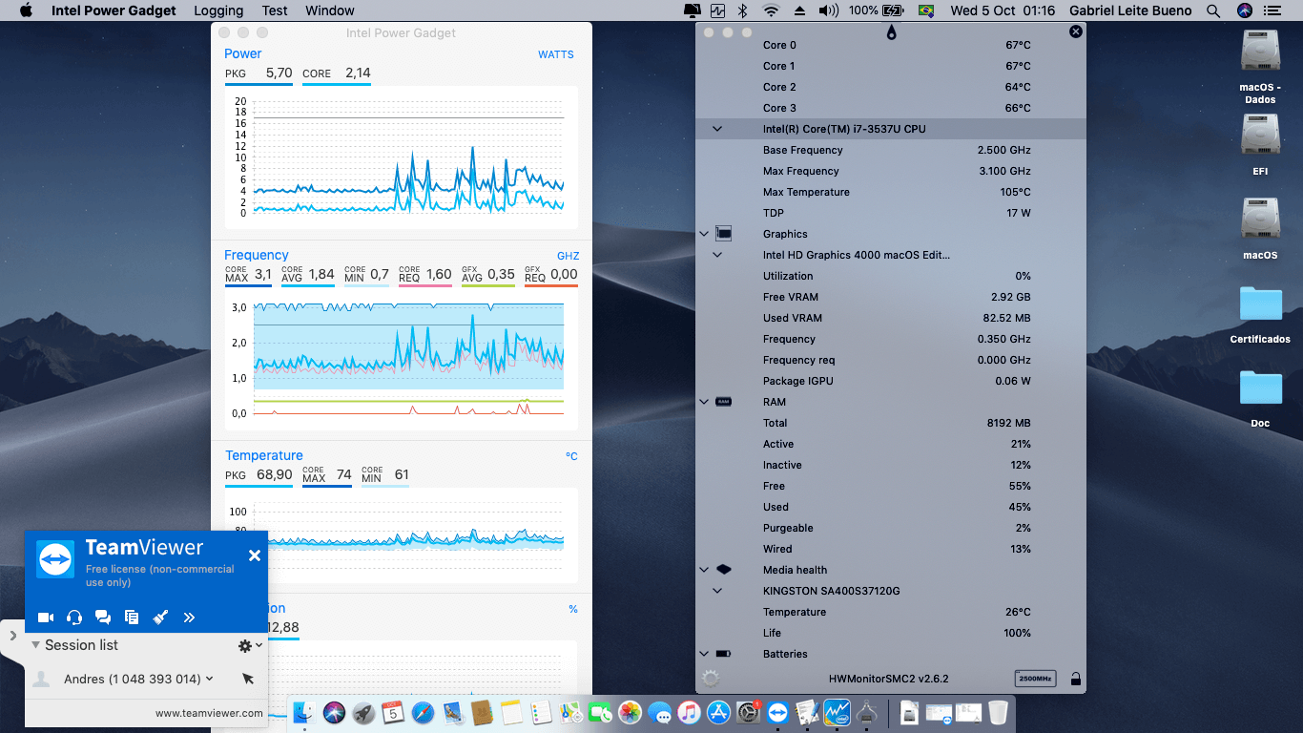
Task: Open Launchpad rocket in the Dock
Action: click(363, 712)
